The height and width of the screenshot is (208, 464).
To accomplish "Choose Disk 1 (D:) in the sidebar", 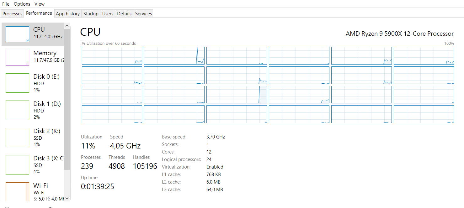I will coord(33,110).
